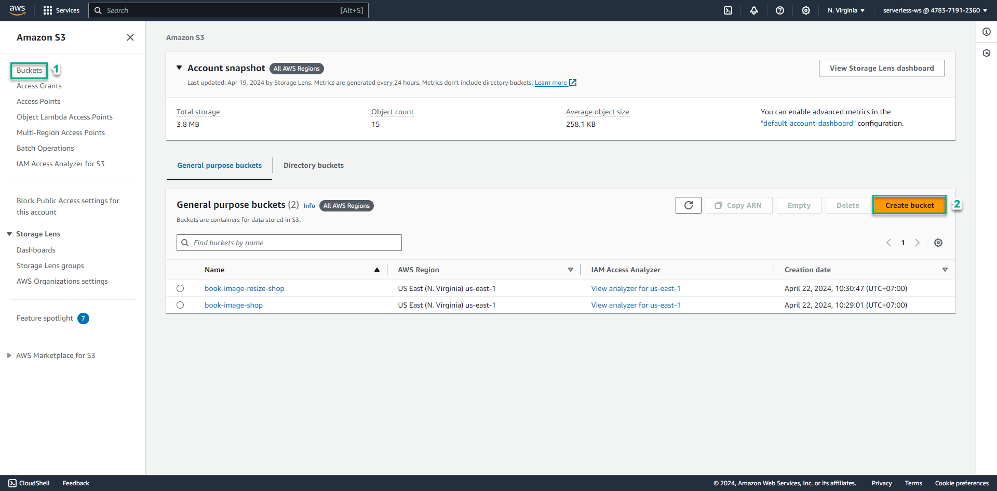This screenshot has height=491, width=997.
Task: Close the Amazon S3 side navigation
Action: pyautogui.click(x=130, y=37)
